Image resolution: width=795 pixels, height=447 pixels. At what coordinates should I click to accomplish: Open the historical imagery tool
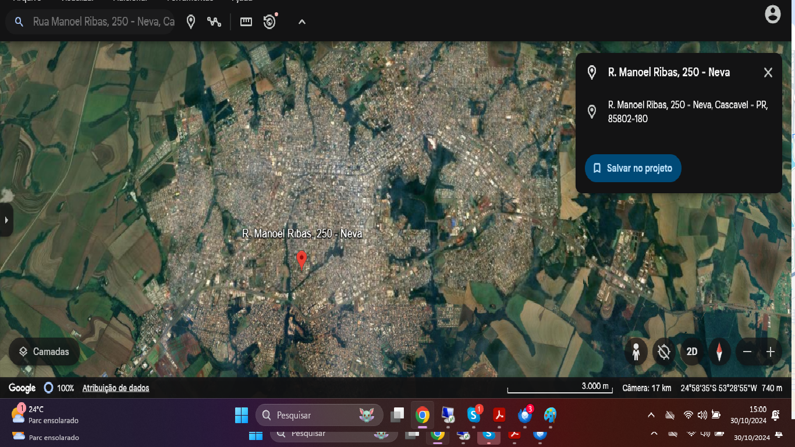point(269,22)
